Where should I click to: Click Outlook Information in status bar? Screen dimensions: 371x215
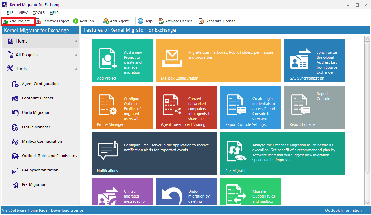(x=343, y=210)
